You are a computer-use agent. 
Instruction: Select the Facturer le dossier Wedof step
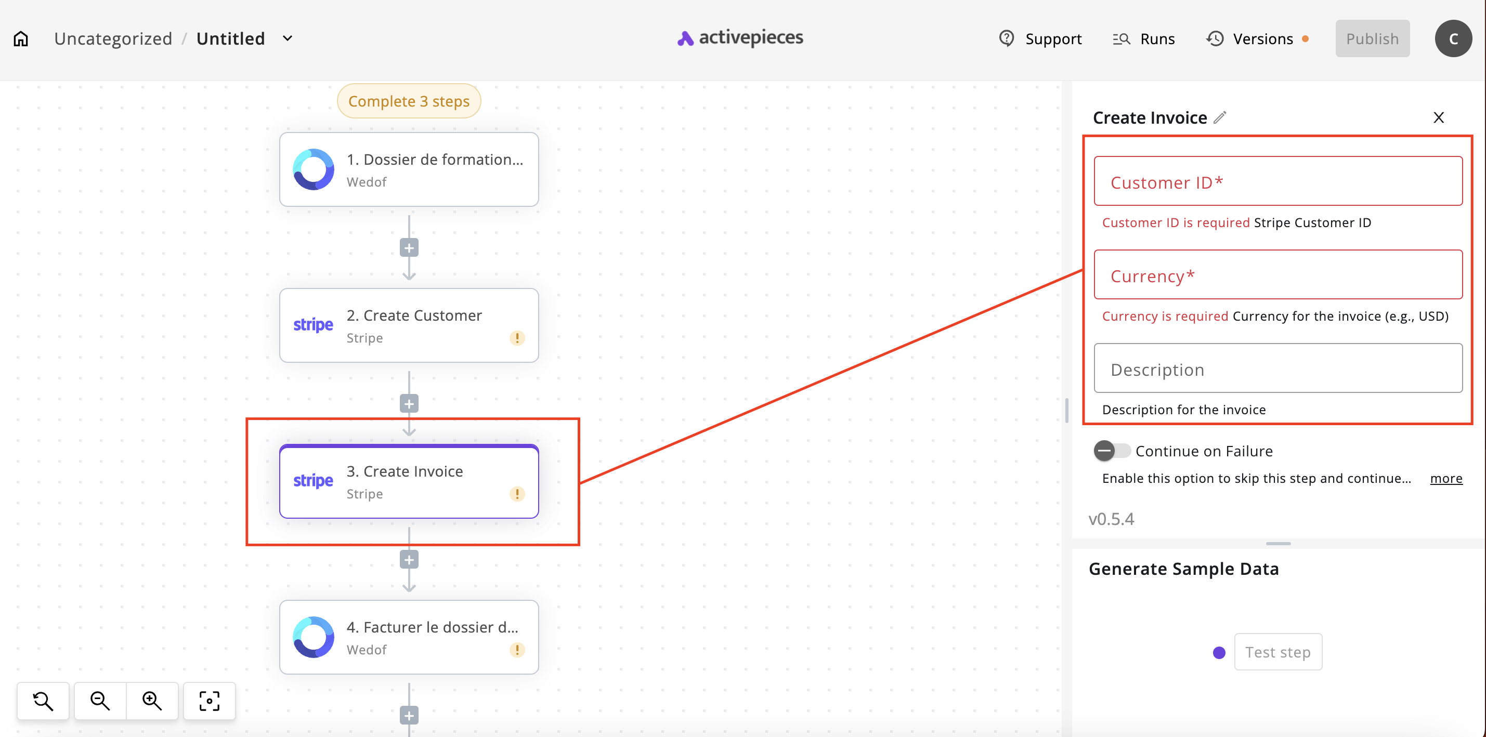coord(409,637)
